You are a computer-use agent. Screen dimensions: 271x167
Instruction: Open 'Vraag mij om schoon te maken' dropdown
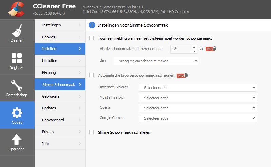[x=156, y=61]
